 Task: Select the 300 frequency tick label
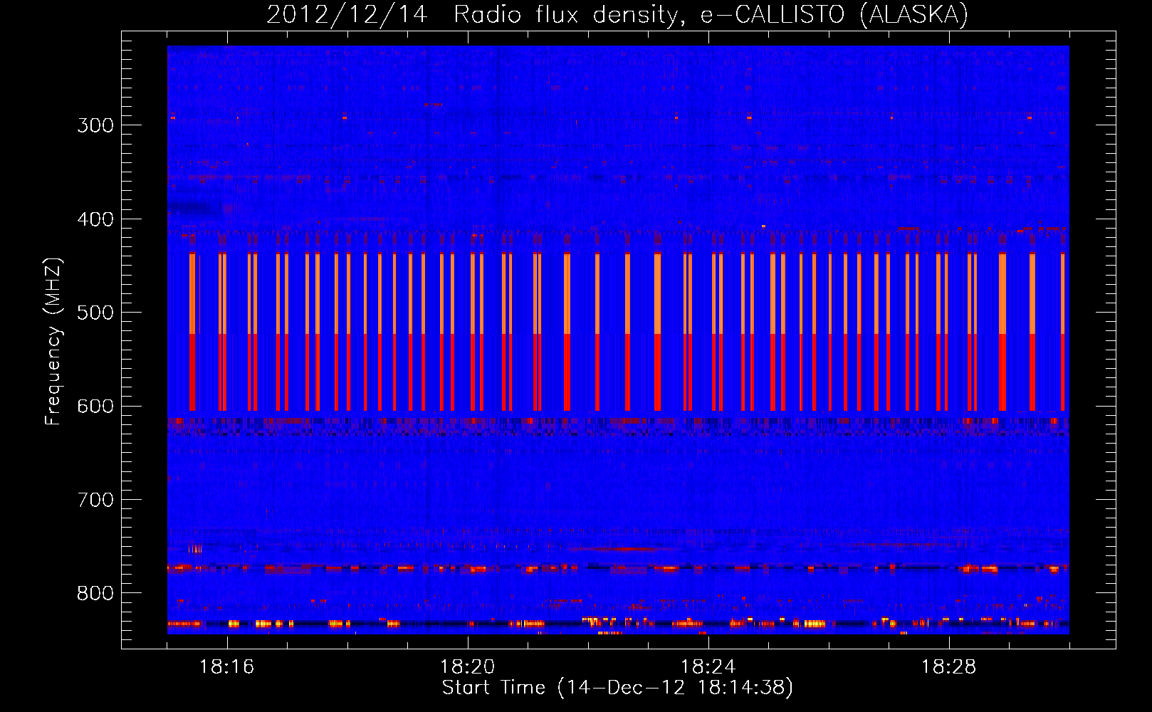pos(95,125)
